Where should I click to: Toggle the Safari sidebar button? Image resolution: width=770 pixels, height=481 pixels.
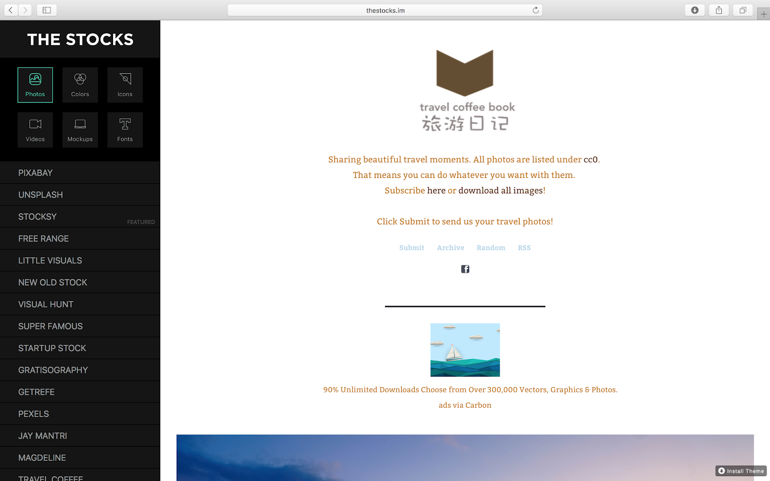coord(47,10)
